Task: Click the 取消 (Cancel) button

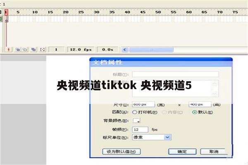Action: coord(214,151)
